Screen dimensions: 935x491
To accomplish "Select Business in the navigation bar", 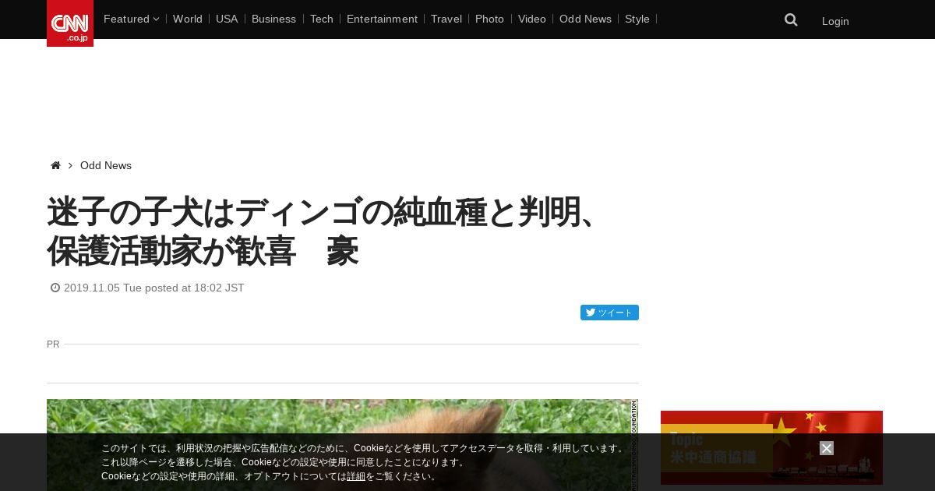I will pyautogui.click(x=273, y=19).
